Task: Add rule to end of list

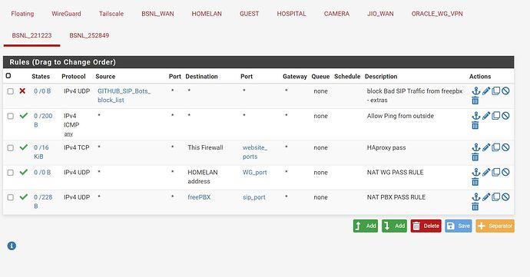Action: (395, 226)
